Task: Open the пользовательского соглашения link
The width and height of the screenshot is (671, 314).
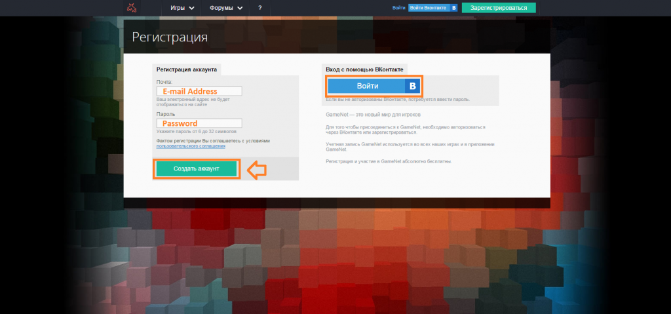Action: pyautogui.click(x=191, y=146)
